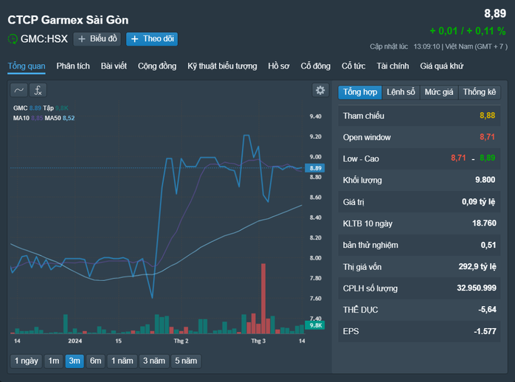Click the MA10 legend value

point(37,118)
